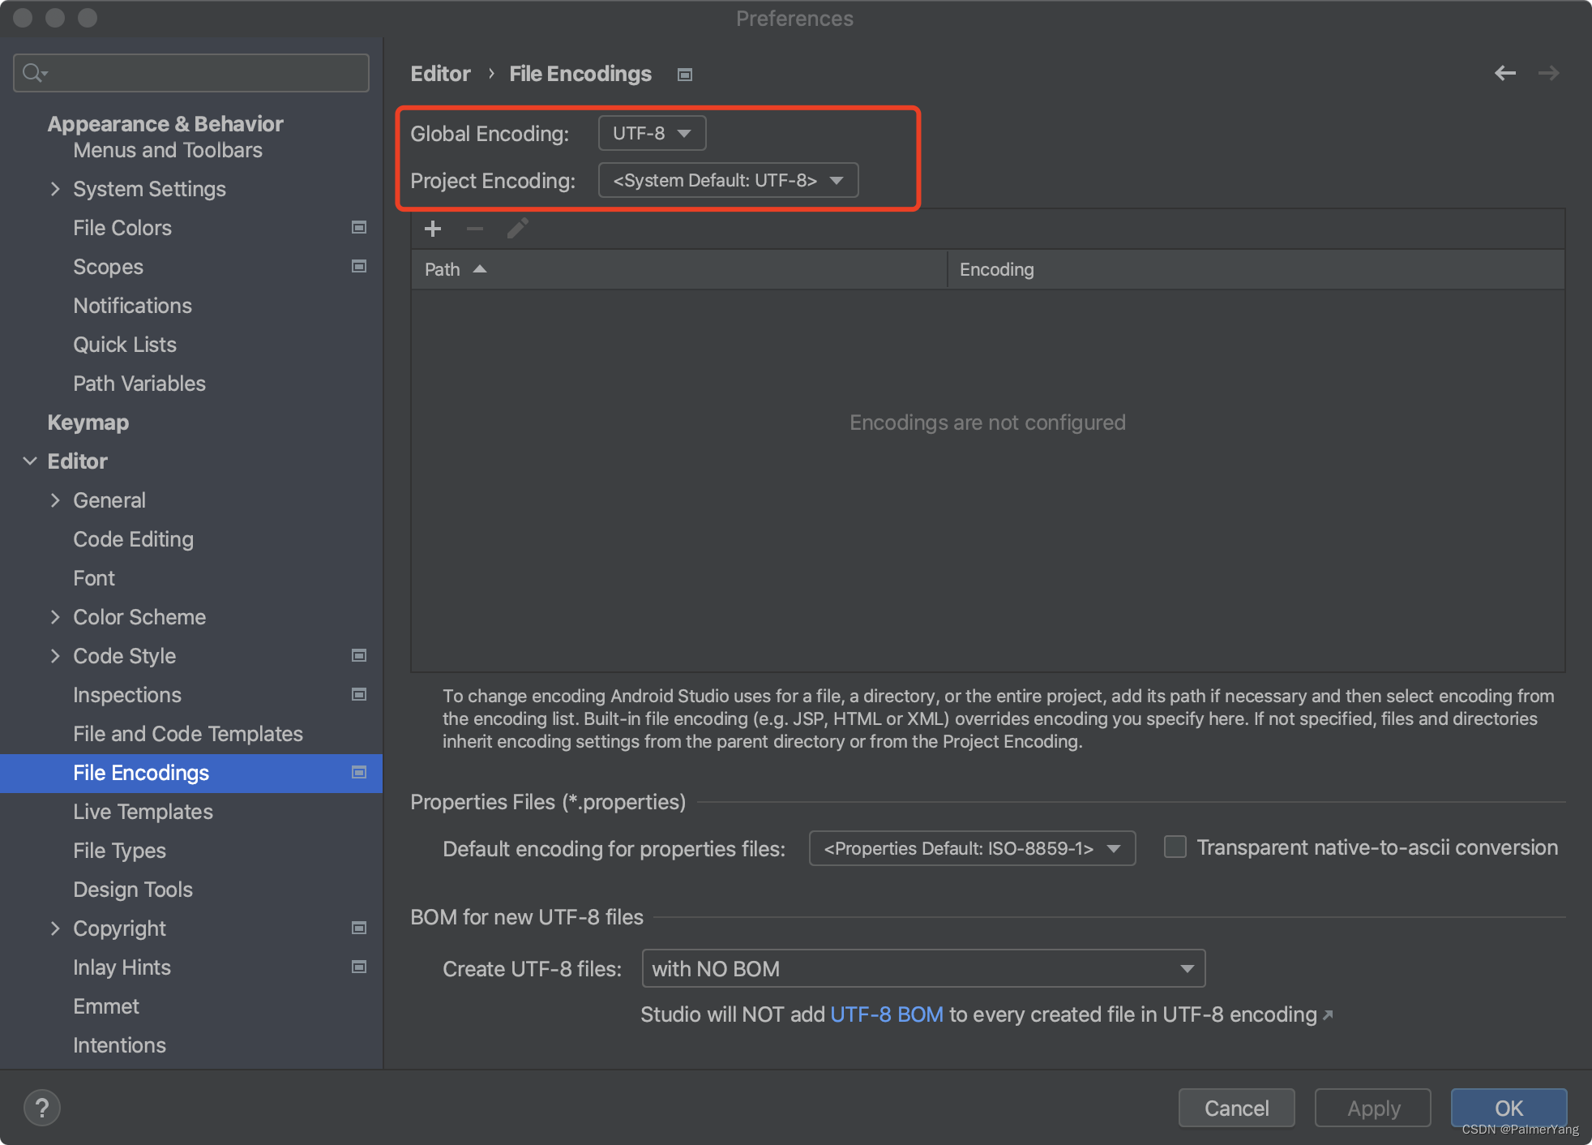Click the back arrow navigation icon

click(1505, 73)
